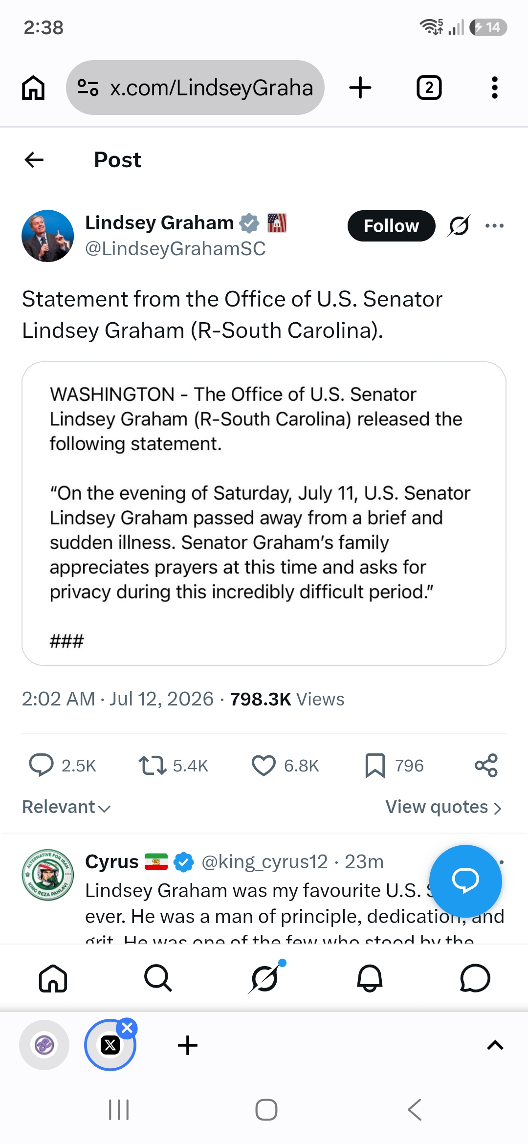Screen dimensions: 528x1144
Task: Go back with the Post arrow
Action: tap(34, 159)
